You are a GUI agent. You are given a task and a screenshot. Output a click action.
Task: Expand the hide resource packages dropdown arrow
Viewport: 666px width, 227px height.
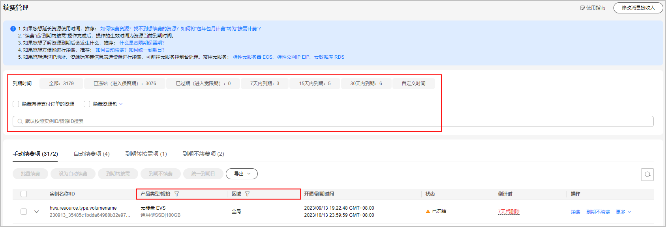click(x=121, y=104)
